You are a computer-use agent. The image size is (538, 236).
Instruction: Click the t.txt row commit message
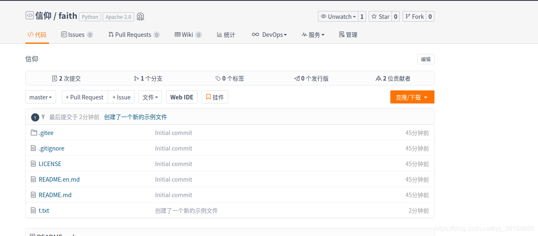click(x=186, y=211)
